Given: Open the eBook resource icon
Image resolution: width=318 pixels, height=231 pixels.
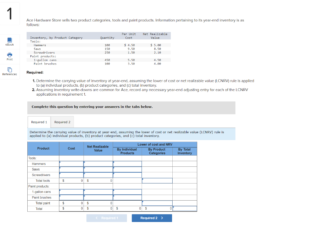Looking at the screenshot, I should [x=10, y=40].
